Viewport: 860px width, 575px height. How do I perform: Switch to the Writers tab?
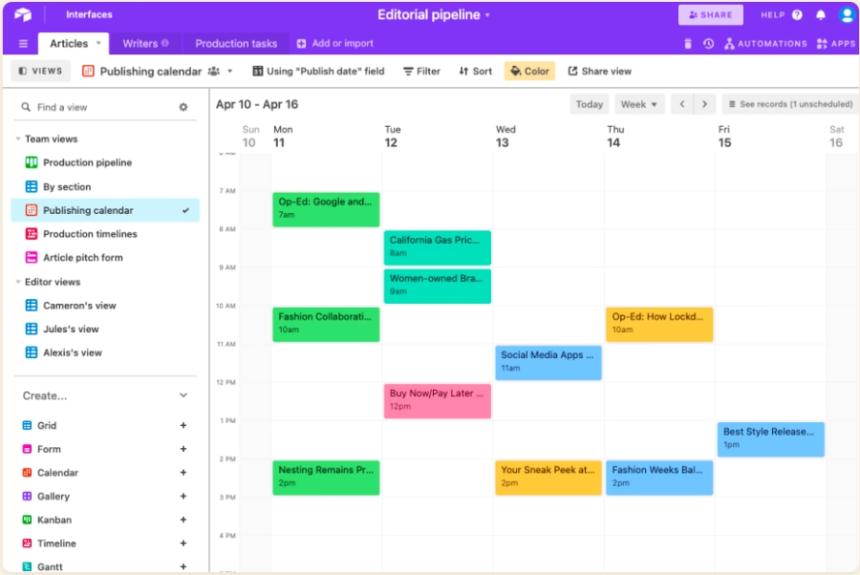point(145,44)
